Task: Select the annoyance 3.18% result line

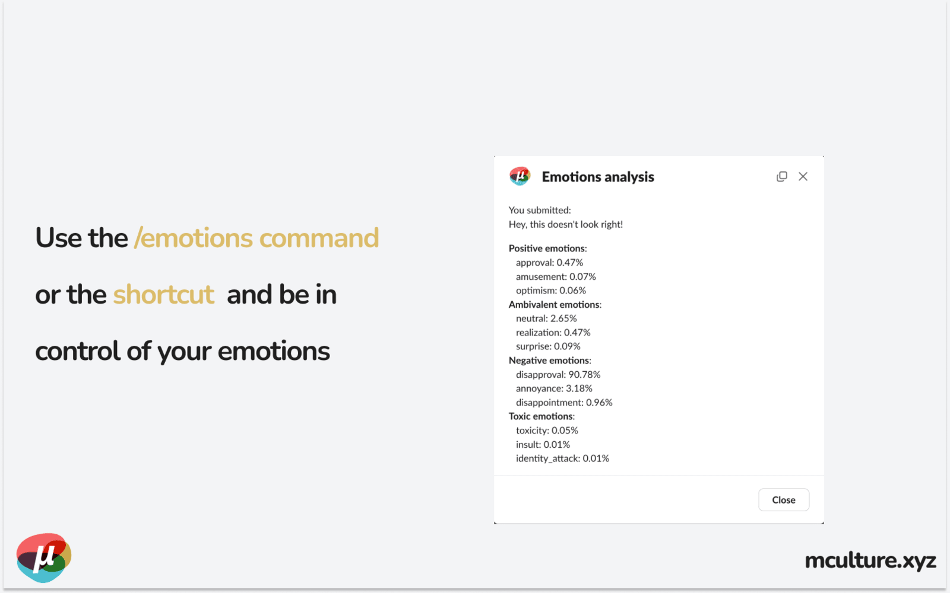Action: point(553,388)
